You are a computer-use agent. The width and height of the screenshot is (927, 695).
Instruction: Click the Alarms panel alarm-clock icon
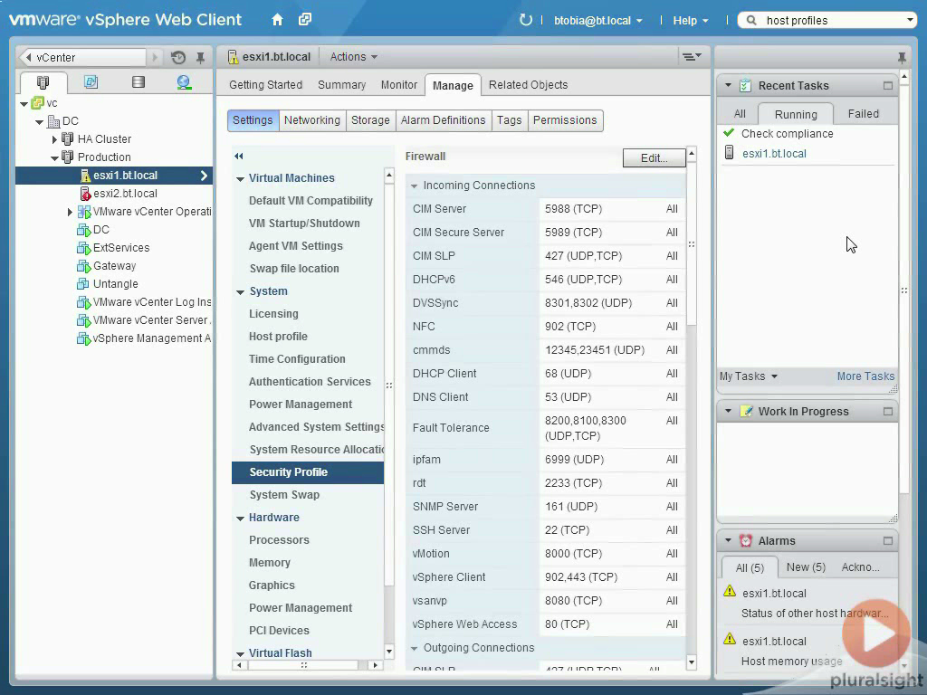pos(746,541)
